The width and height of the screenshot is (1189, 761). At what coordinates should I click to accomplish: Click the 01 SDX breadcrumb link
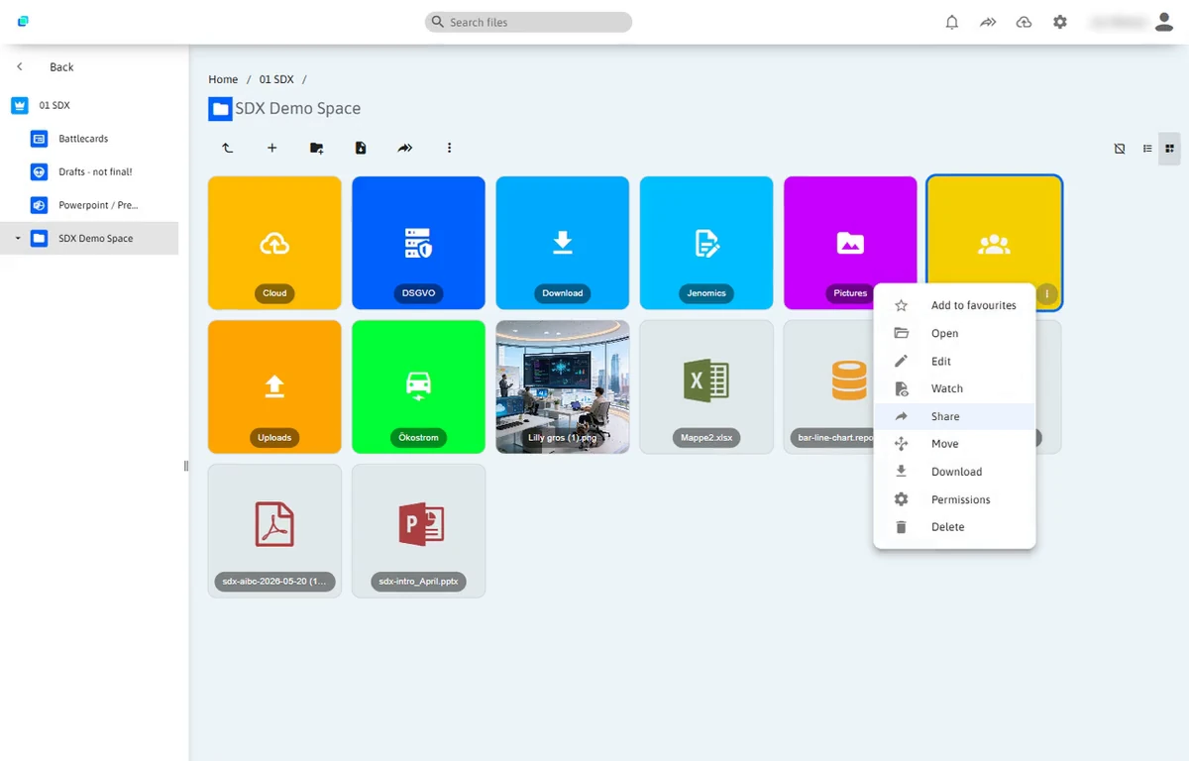[x=276, y=79]
